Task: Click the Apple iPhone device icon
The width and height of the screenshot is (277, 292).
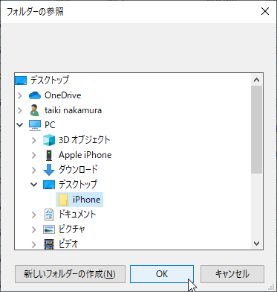Action: tap(49, 155)
